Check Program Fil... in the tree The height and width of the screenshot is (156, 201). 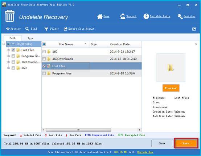click(x=13, y=56)
